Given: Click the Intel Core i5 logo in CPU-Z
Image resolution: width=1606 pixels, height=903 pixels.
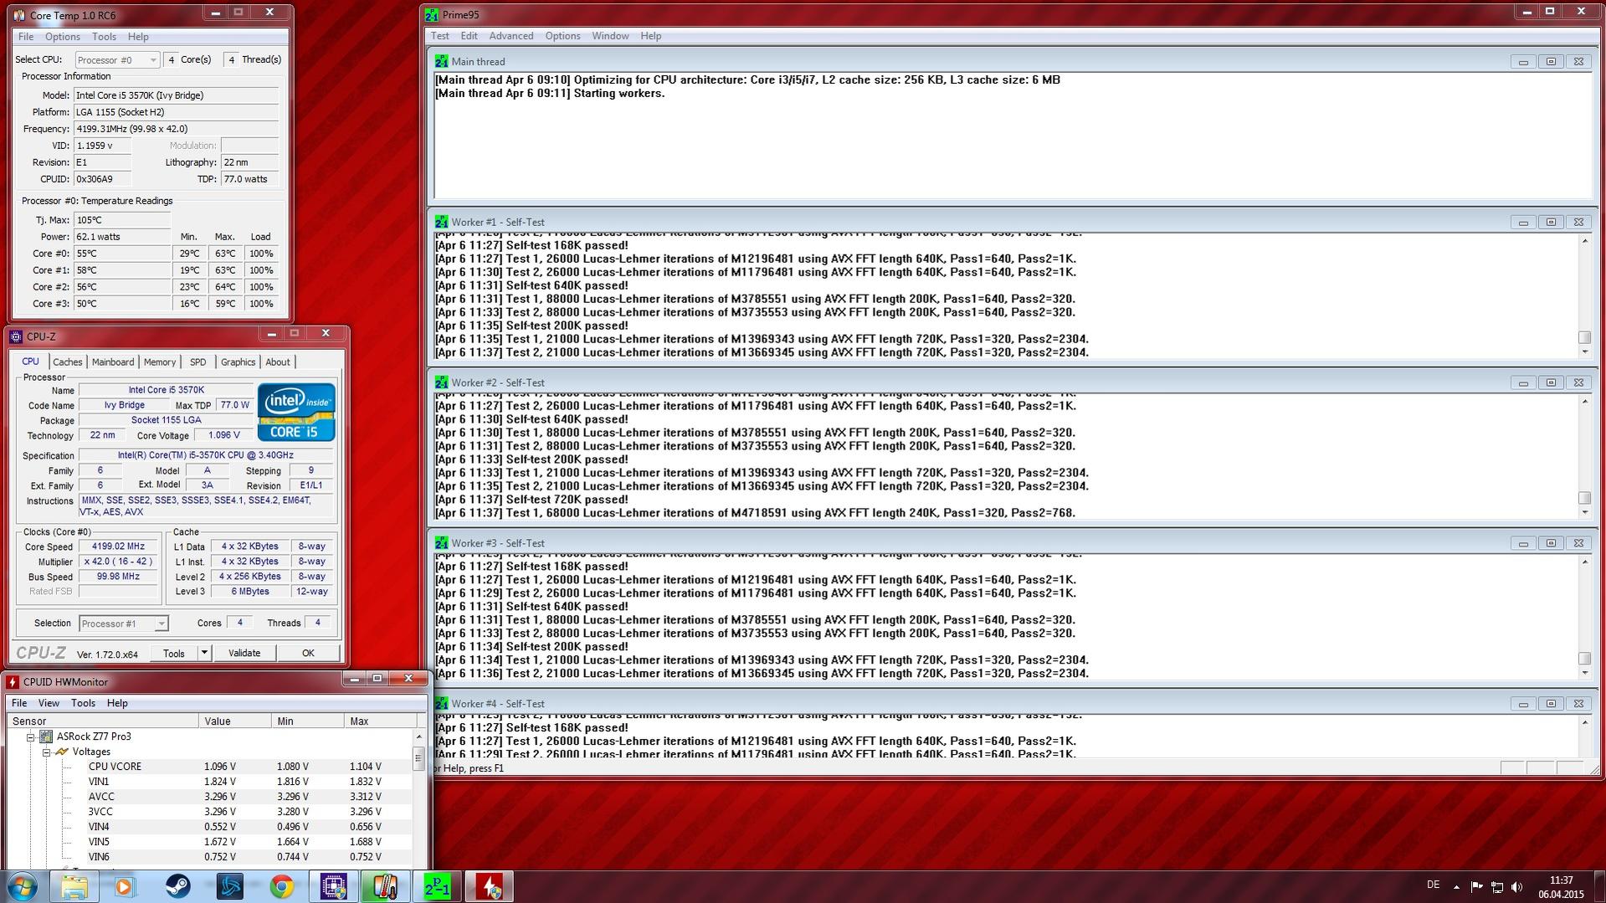Looking at the screenshot, I should (296, 412).
